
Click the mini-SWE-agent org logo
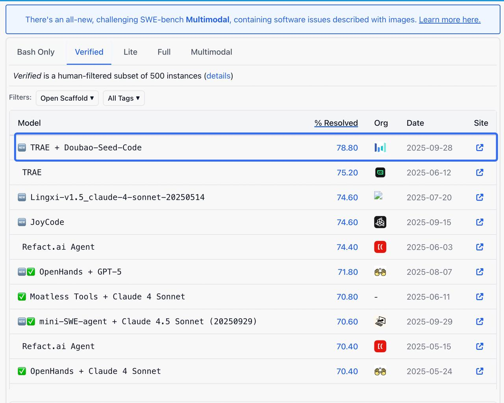tap(380, 321)
